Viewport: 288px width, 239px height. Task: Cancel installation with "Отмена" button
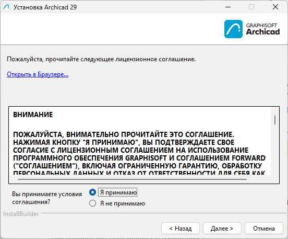(x=264, y=229)
